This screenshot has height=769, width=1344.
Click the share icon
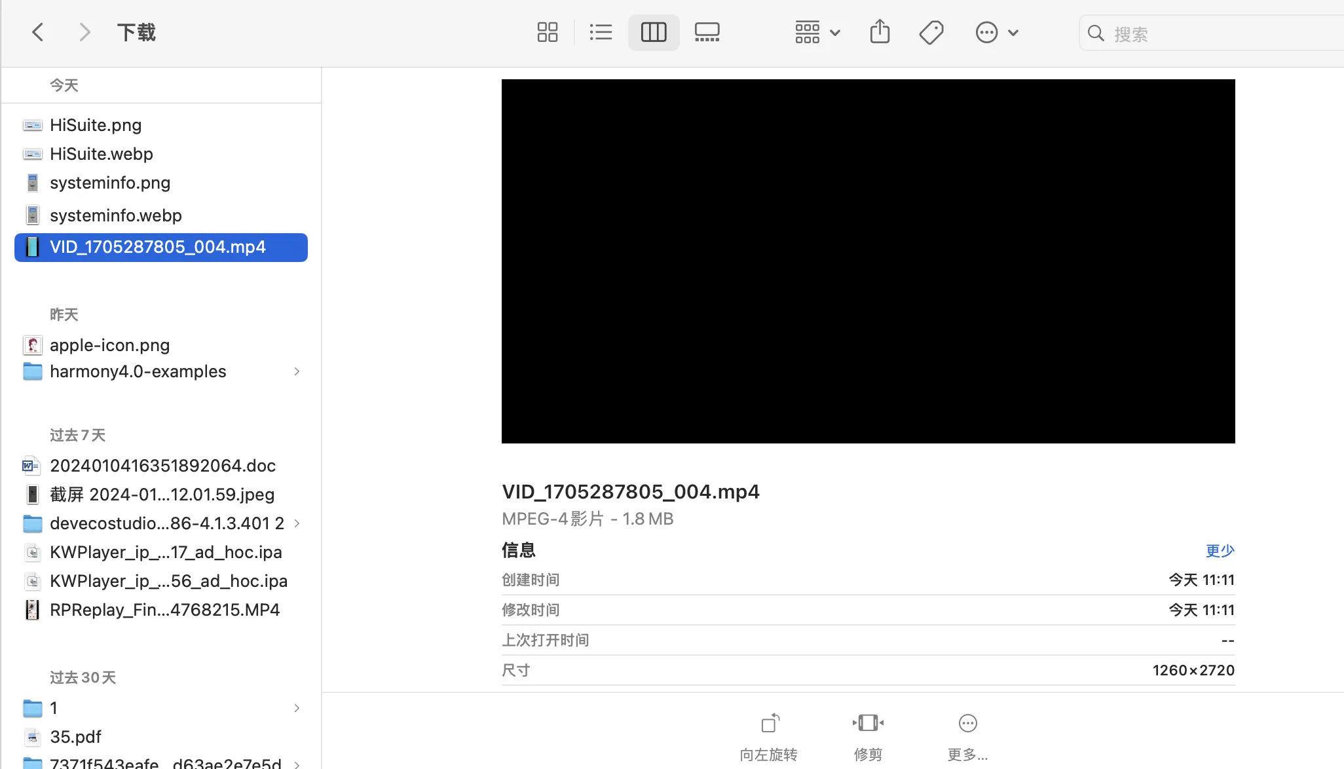tap(880, 32)
